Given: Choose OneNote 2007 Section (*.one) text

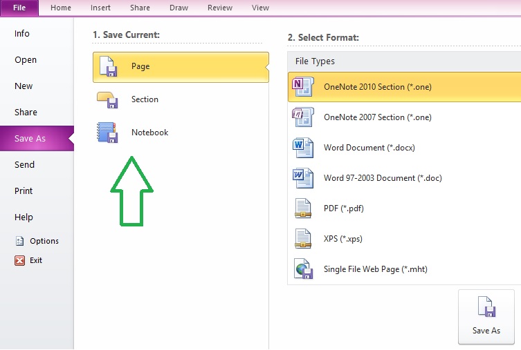Looking at the screenshot, I should coord(378,117).
